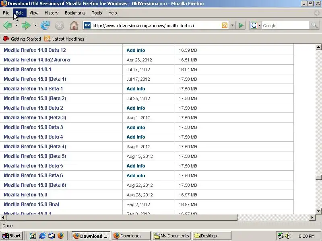322x241 pixels.
Task: Click the vertical scrollbar up arrow
Action: [x=318, y=47]
